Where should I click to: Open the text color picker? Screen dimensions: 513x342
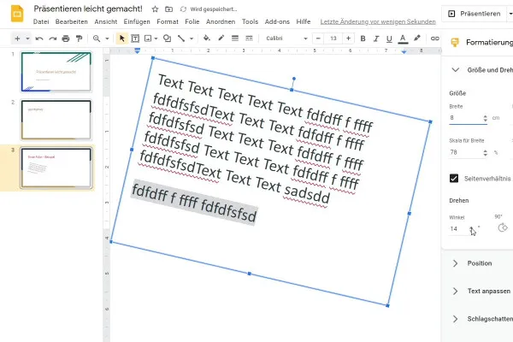coord(403,39)
